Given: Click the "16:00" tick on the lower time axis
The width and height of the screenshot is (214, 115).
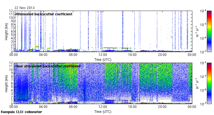Looking at the screenshot, I should click(133, 107).
